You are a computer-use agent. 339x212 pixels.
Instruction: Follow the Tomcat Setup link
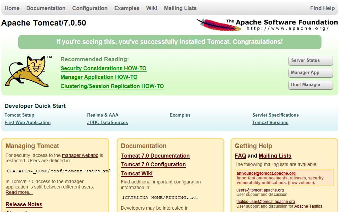[20, 115]
